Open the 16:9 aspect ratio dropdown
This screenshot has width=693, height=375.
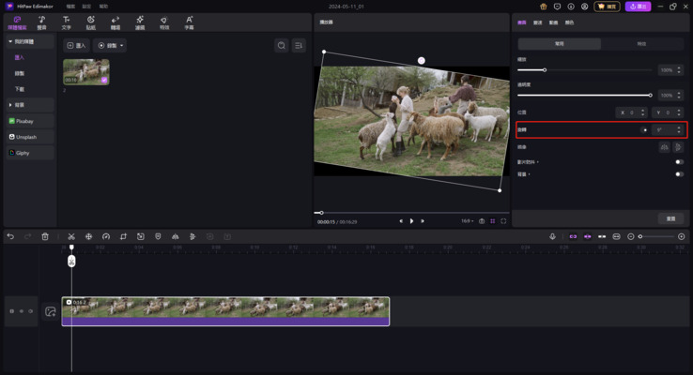click(468, 221)
